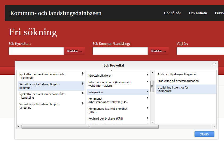Click Bläddra button next to Sök Nyckeltal

coord(74,51)
